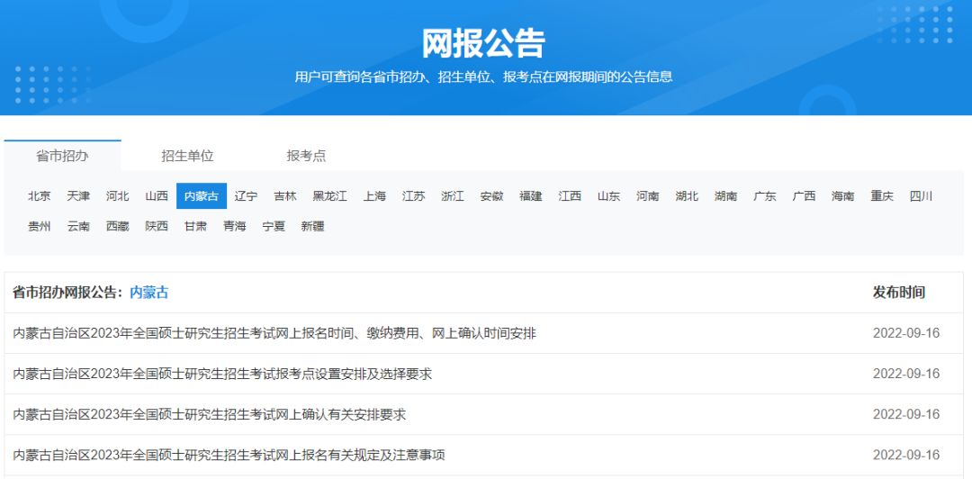
Task: Click the blue 内蒙古 label in list header
Action: tap(148, 293)
